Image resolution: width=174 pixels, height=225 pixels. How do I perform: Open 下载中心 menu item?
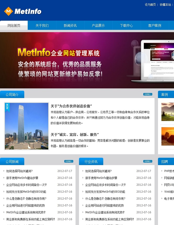[x=126, y=25]
